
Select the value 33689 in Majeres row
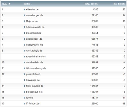point(95,21)
